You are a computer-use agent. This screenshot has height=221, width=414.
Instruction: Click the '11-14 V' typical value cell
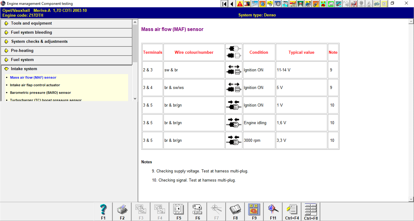(301, 70)
